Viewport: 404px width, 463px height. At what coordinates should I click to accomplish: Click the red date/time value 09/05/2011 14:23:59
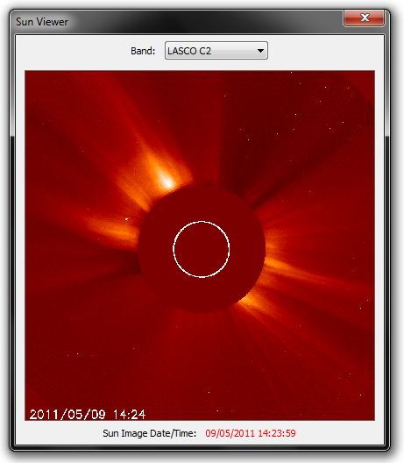point(251,433)
